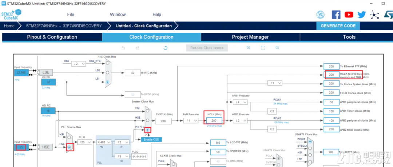Screen dimensions: 393x167
Task: Click the To Ethernet PTP 200 box
Action: tap(332, 67)
